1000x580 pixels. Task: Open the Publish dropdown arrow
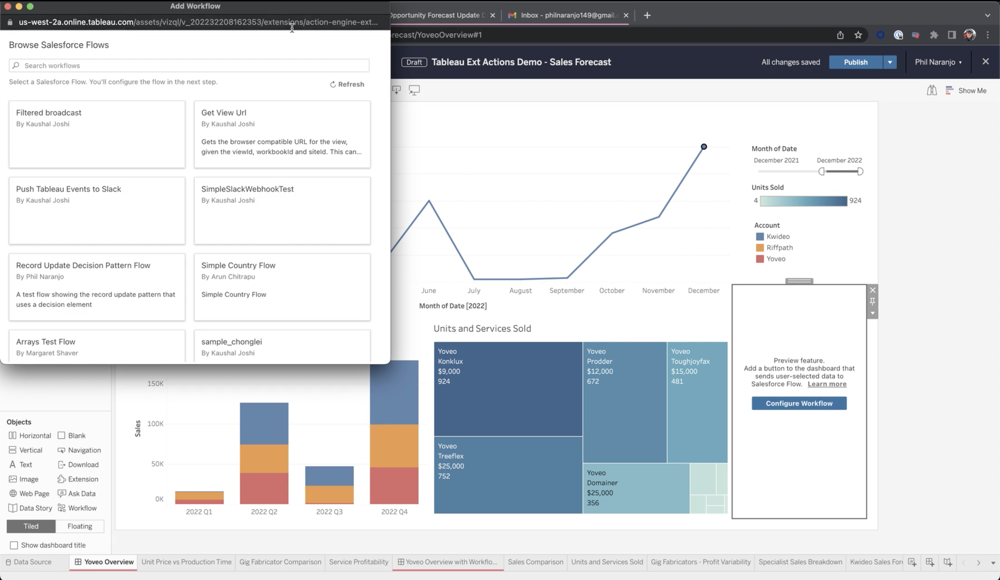(890, 62)
